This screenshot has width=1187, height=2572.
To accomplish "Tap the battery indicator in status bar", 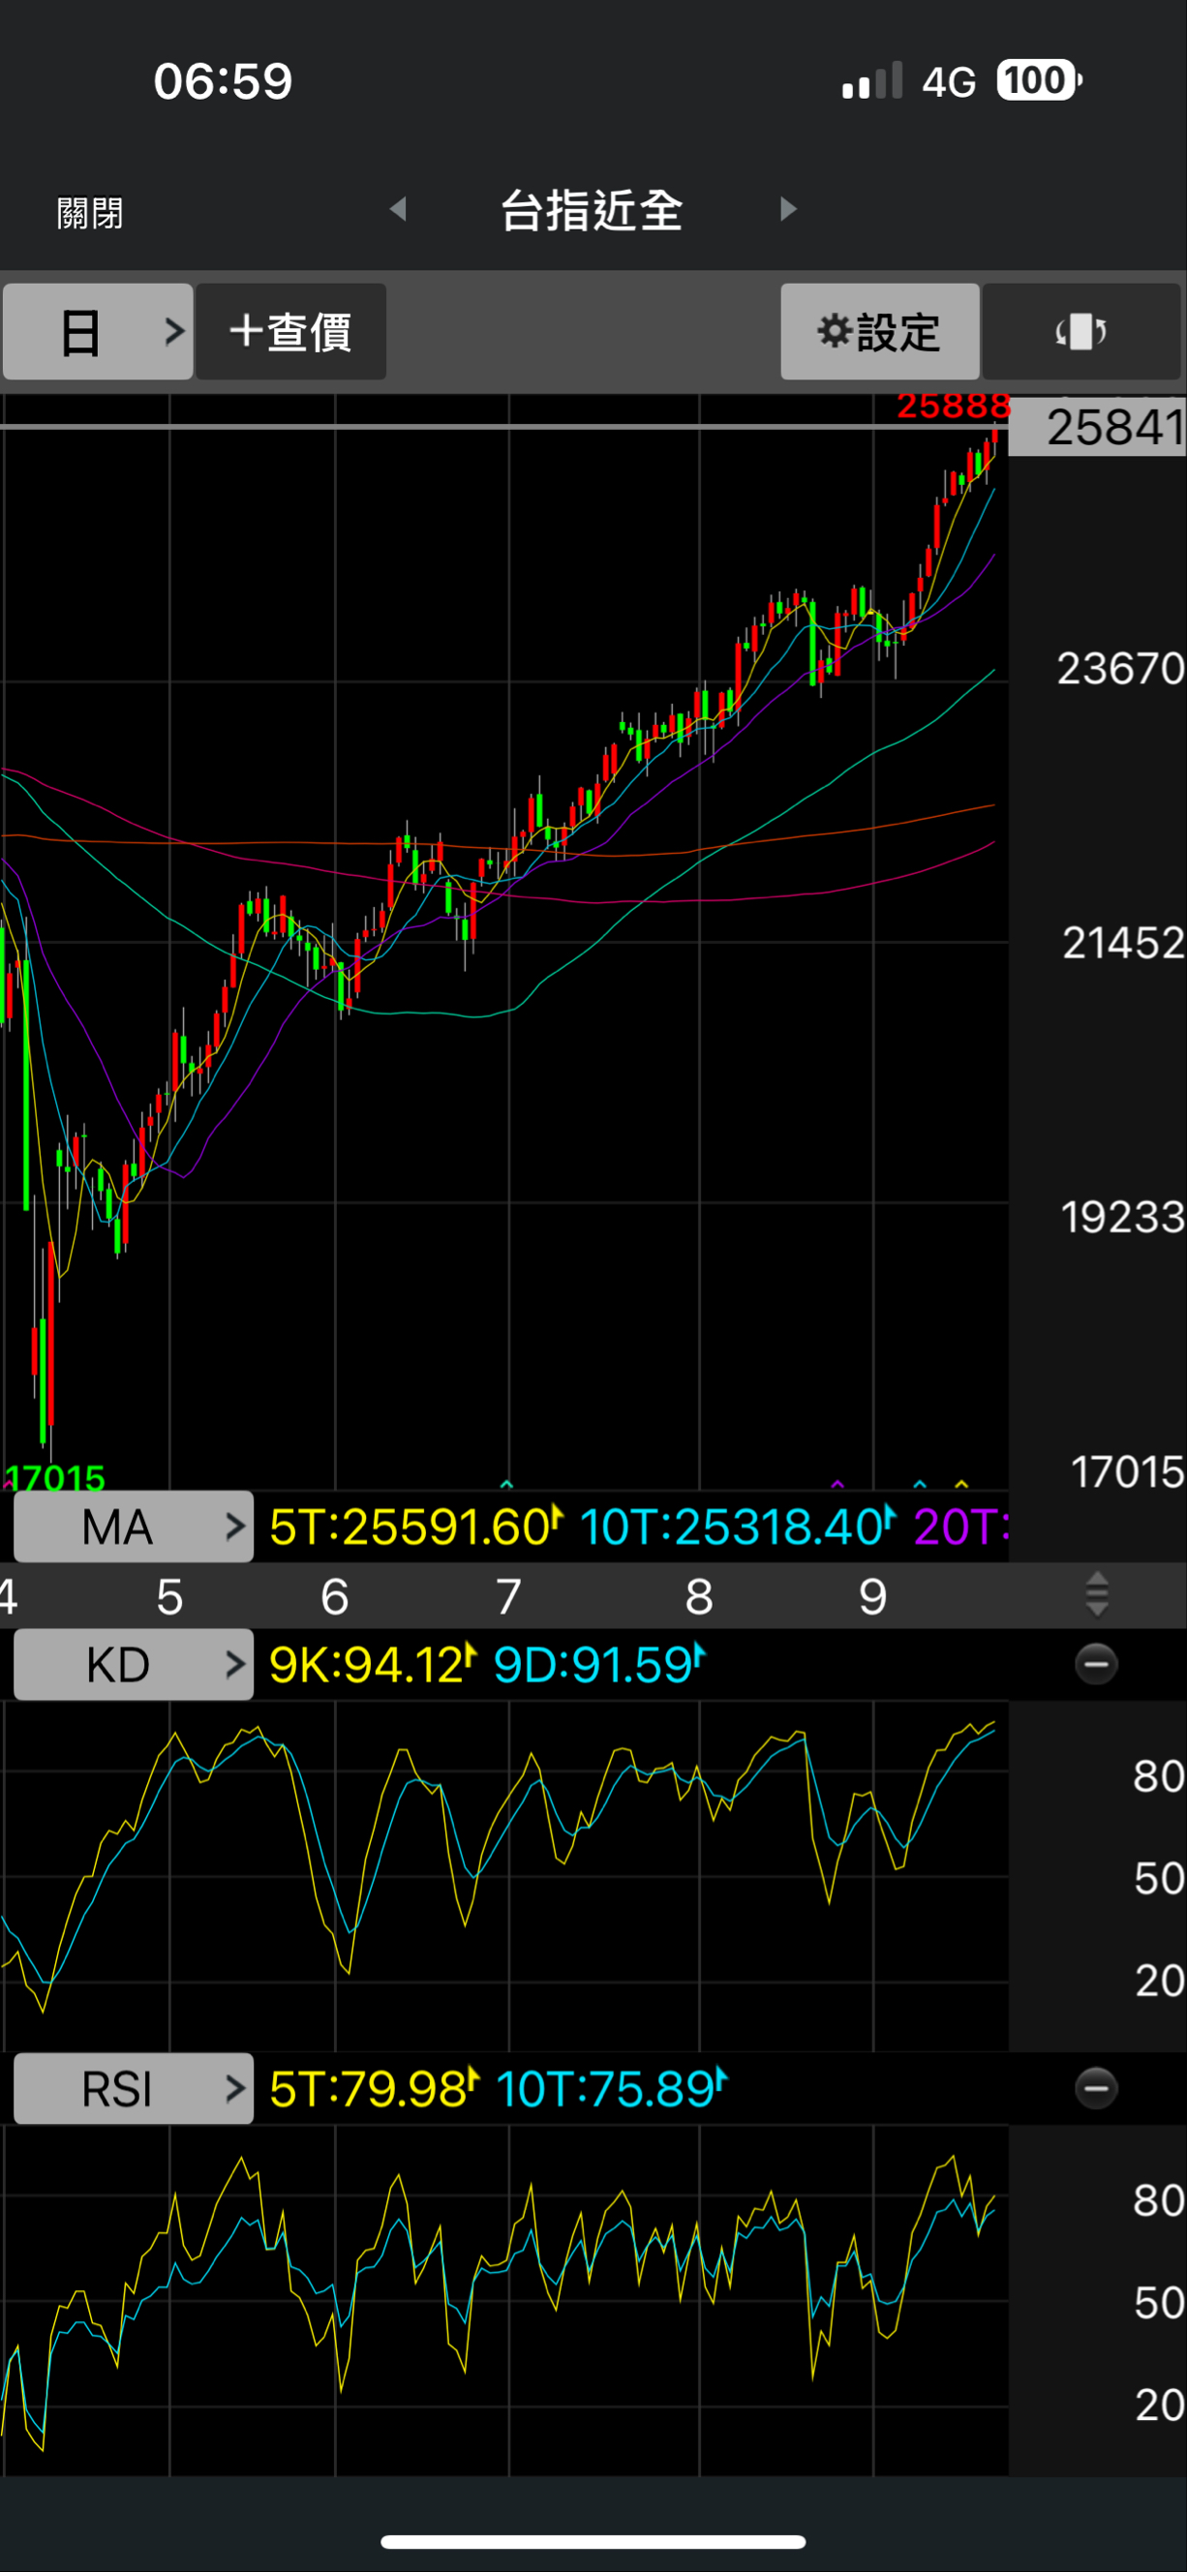I will point(1039,81).
